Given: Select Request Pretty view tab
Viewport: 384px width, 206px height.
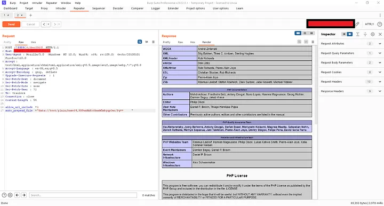Looking at the screenshot, I should 7,42.
